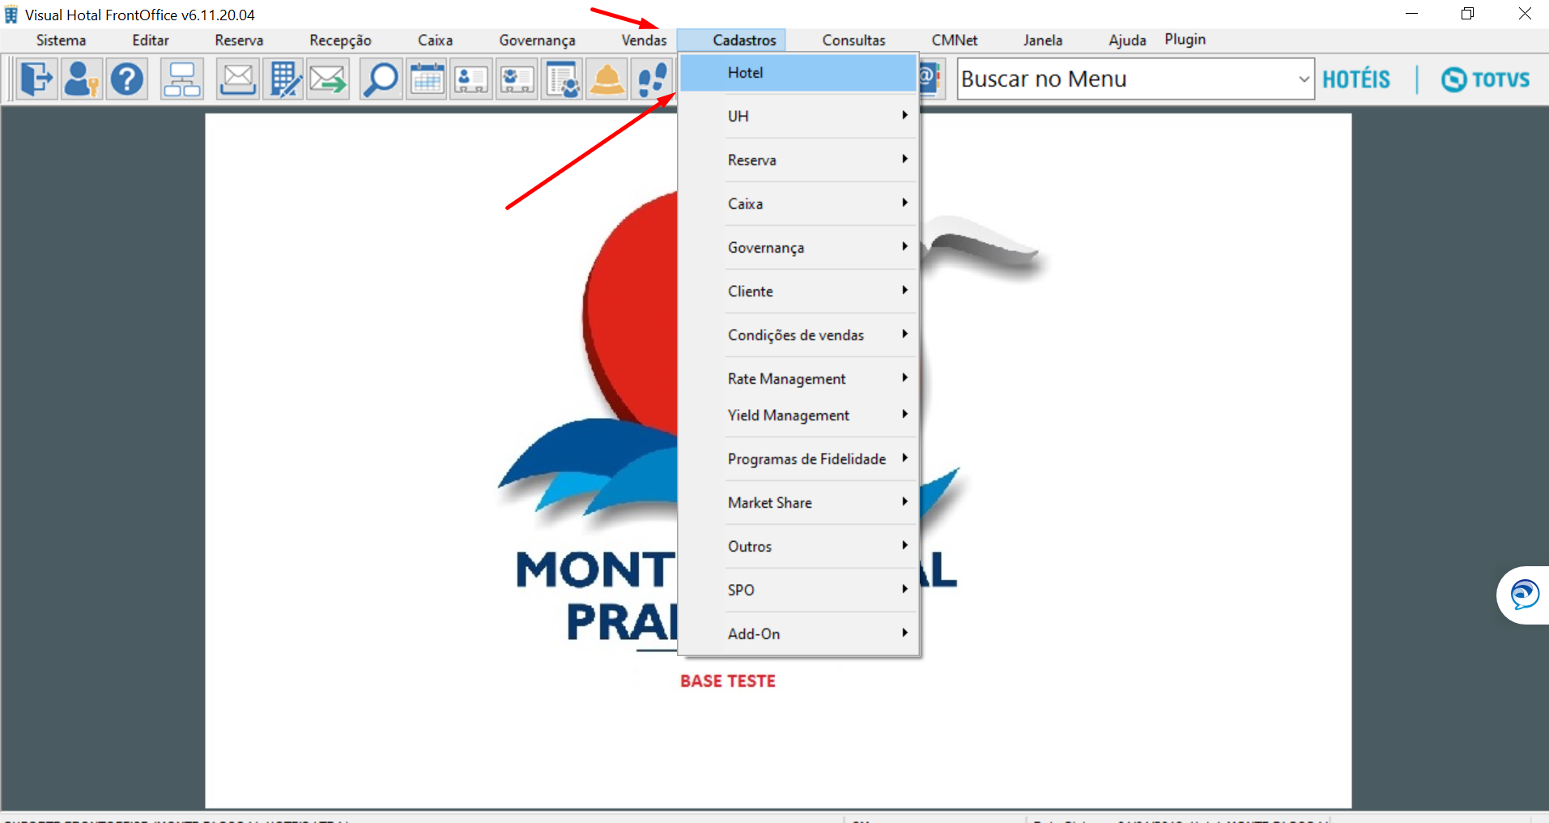The image size is (1549, 823).
Task: Open the Janela menu
Action: click(x=1042, y=41)
